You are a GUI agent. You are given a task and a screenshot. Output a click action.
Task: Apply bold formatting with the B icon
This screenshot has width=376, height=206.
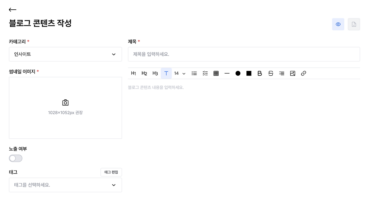[x=260, y=73]
